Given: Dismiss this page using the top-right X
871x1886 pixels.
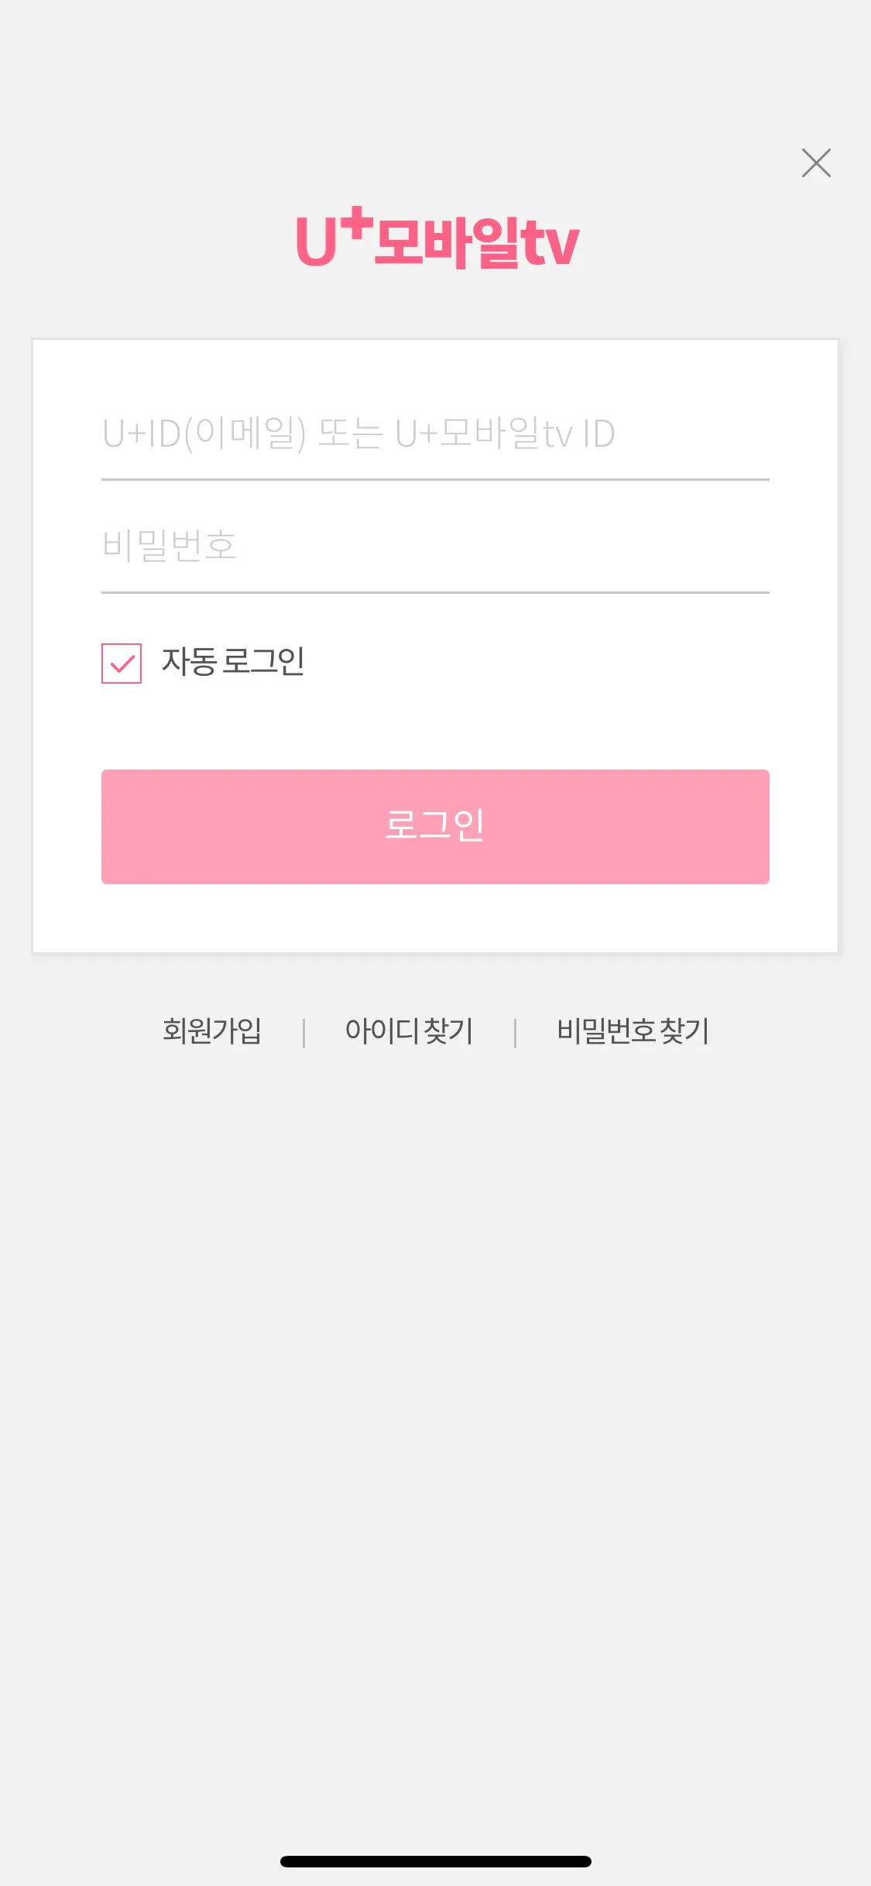Looking at the screenshot, I should point(816,163).
